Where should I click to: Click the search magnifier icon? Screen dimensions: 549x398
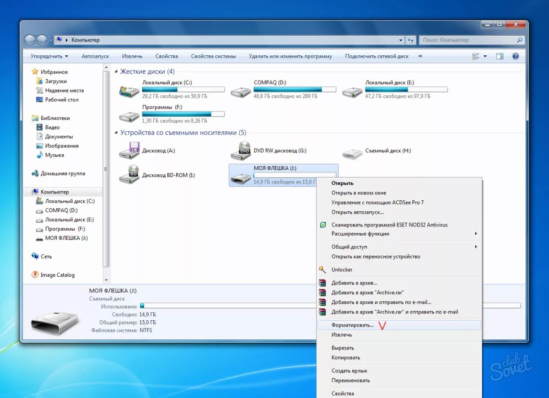[x=520, y=40]
